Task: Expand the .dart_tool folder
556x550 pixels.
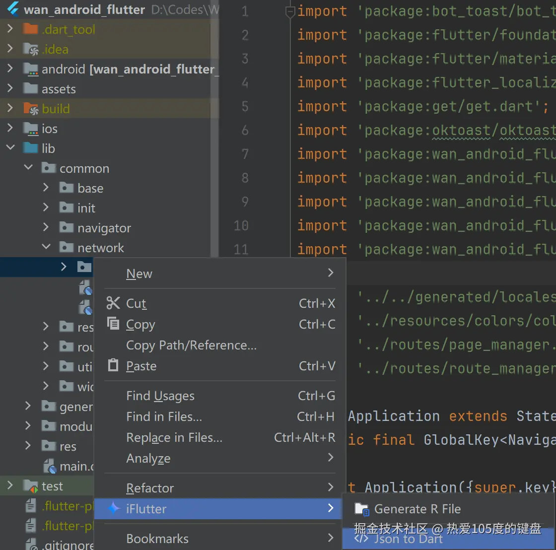Action: (10, 28)
